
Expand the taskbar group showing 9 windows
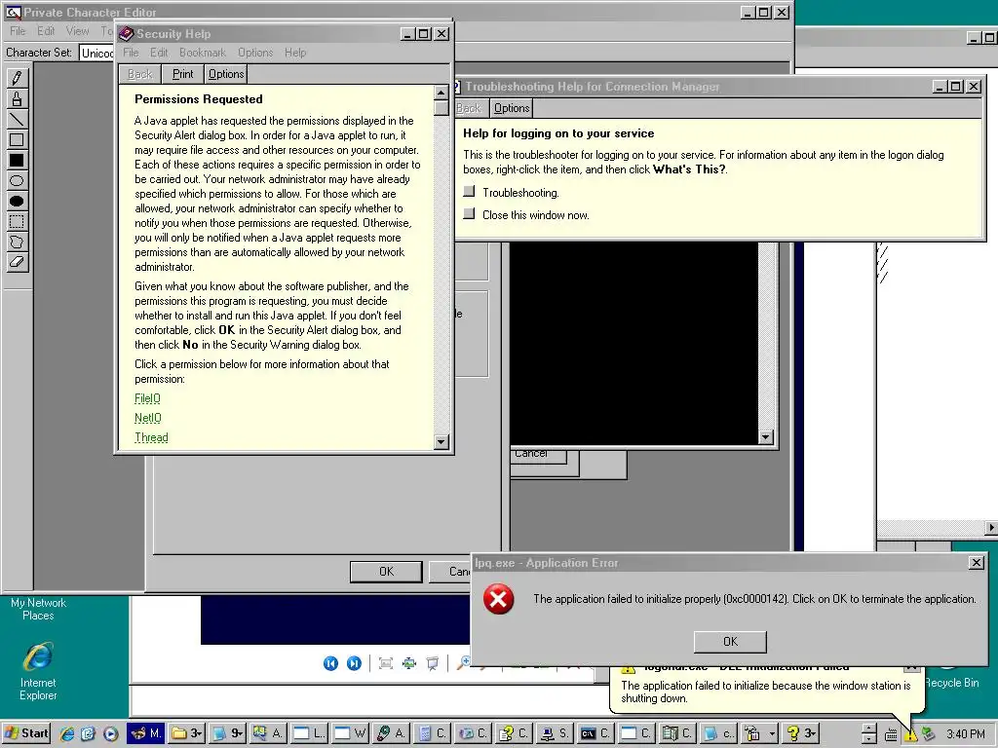pyautogui.click(x=228, y=733)
